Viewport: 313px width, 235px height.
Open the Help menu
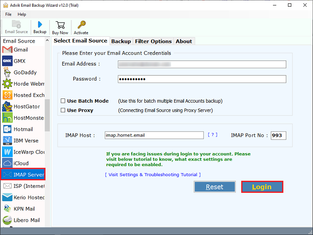pos(22,14)
